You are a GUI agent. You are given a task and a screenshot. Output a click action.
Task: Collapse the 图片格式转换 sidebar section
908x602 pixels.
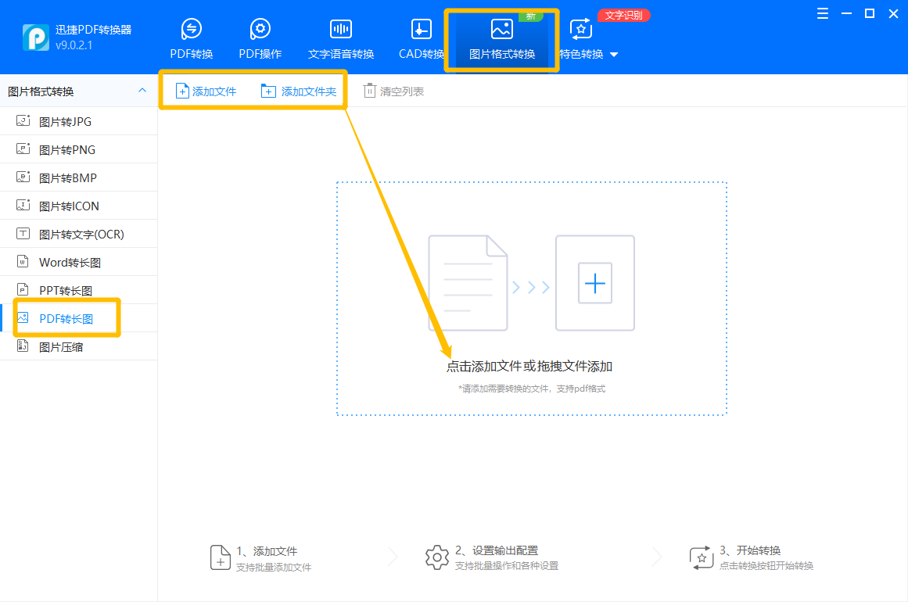click(x=142, y=91)
